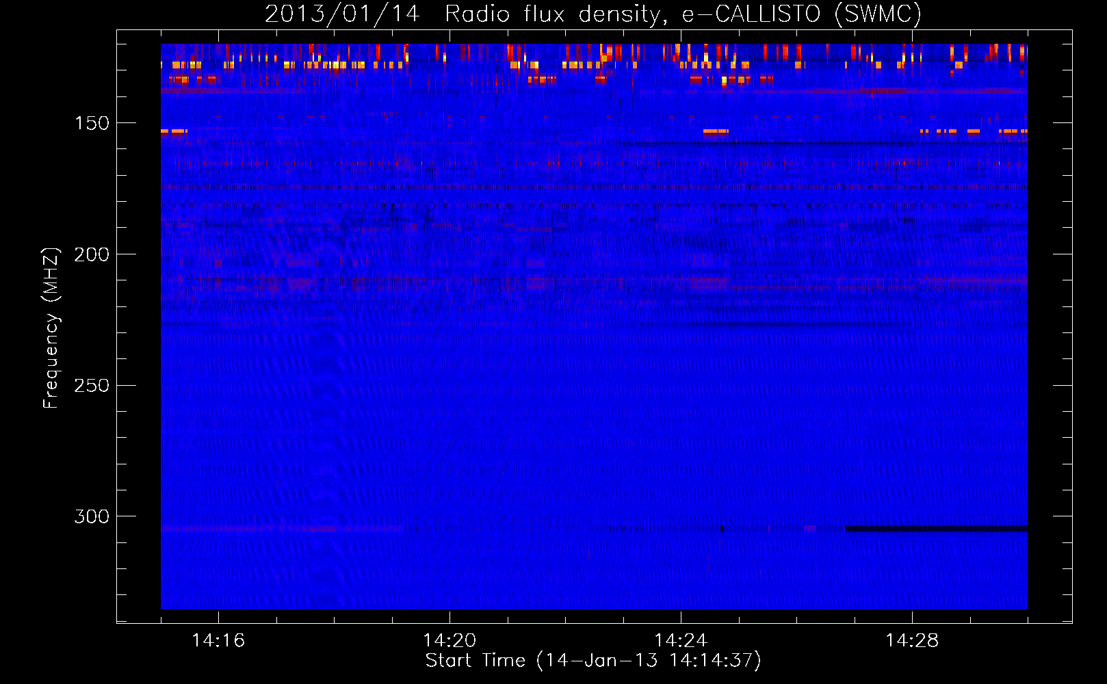Click the 250 frequency tick label
Viewport: 1107px width, 684px height.
92,386
